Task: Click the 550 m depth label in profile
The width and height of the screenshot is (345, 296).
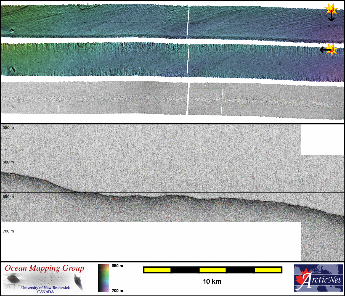Action: point(8,128)
